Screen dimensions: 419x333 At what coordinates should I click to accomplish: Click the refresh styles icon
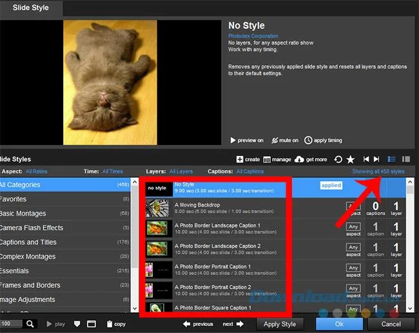coord(338,159)
